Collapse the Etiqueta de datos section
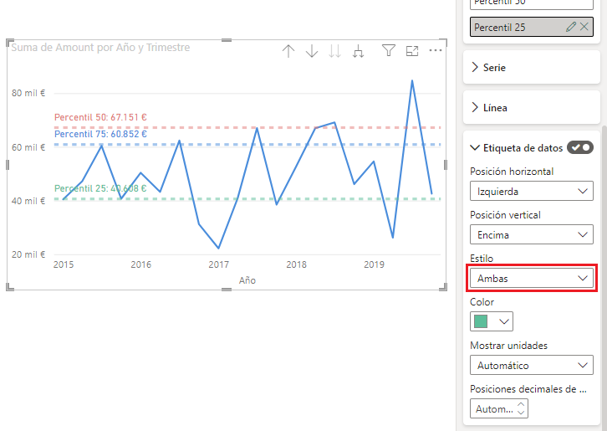The height and width of the screenshot is (431, 607). (476, 147)
